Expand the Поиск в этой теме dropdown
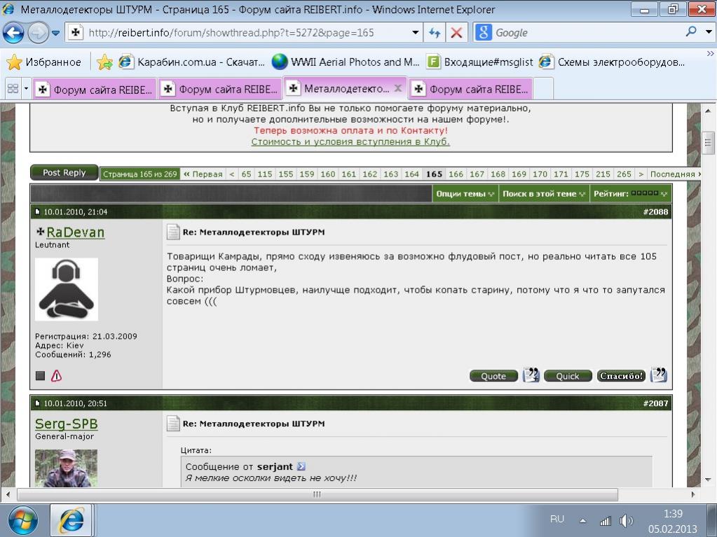Viewport: 717px width, 537px height. pyautogui.click(x=543, y=194)
